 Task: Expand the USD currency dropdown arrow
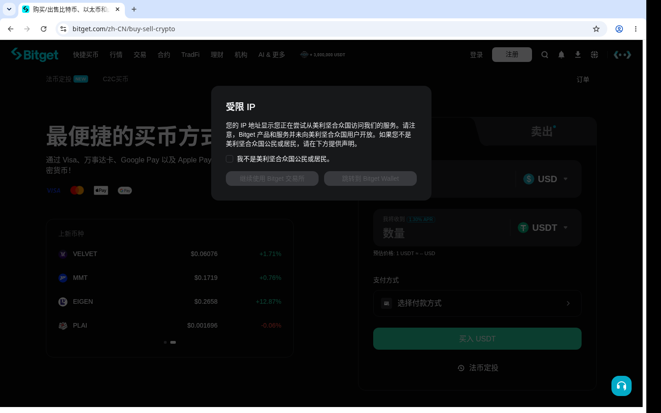point(566,179)
